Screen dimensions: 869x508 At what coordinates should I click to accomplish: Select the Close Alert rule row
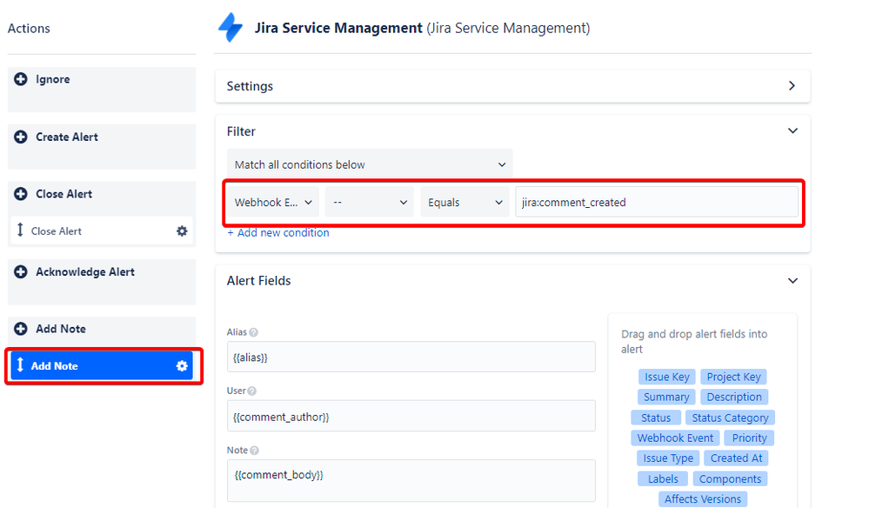(102, 231)
